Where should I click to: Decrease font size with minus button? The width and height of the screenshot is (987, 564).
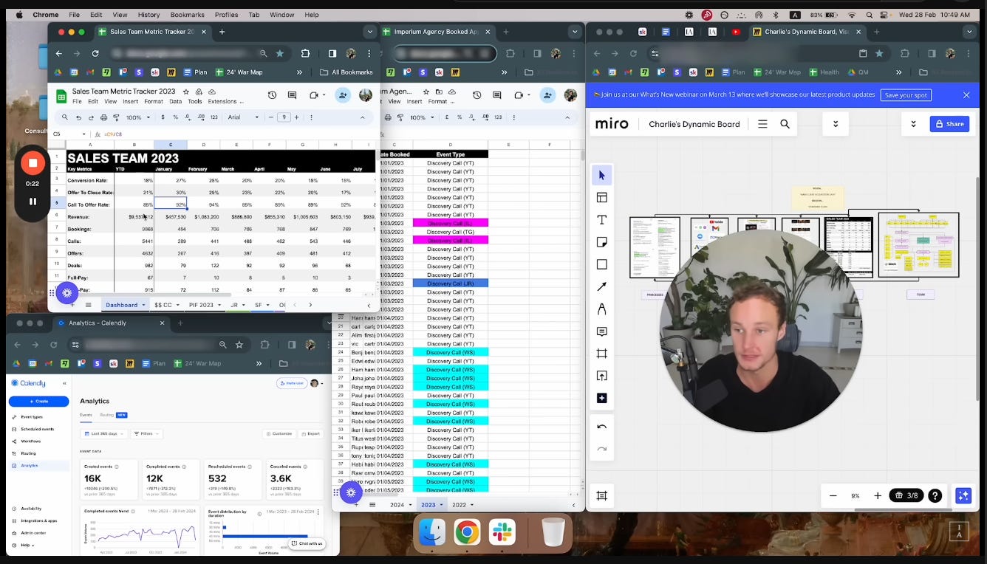coord(271,117)
